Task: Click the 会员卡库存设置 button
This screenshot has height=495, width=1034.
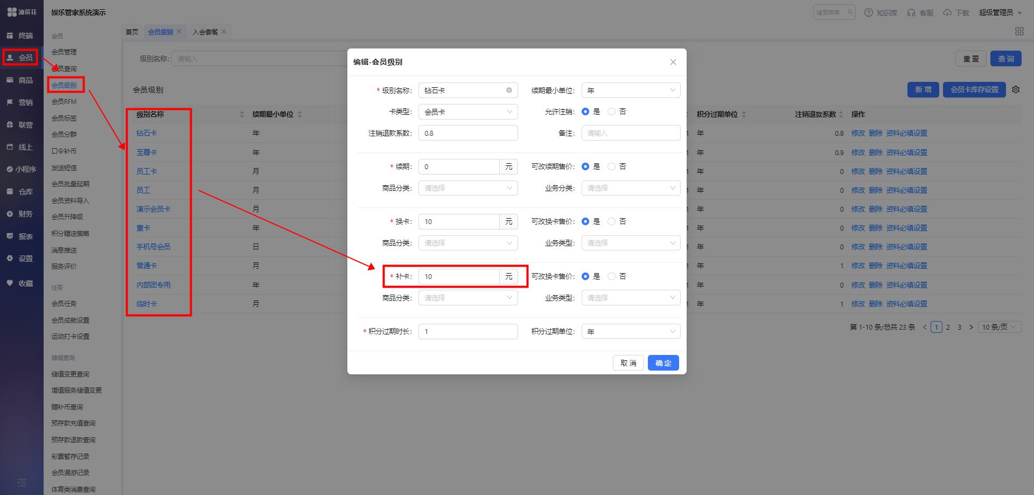Action: (x=974, y=89)
